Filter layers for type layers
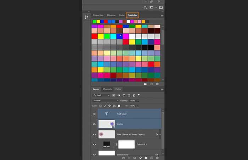The height and width of the screenshot is (160, 248). pyautogui.click(x=124, y=95)
